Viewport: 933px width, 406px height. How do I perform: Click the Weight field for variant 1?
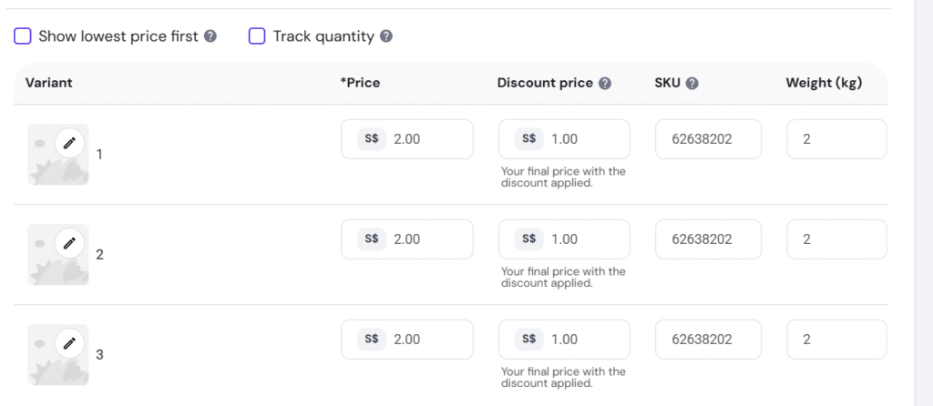click(836, 139)
